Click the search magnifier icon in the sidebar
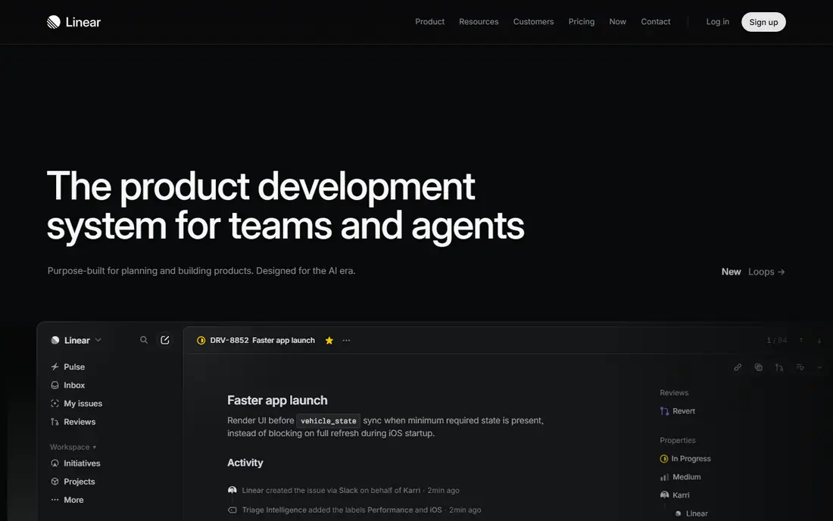The image size is (833, 521). 143,340
